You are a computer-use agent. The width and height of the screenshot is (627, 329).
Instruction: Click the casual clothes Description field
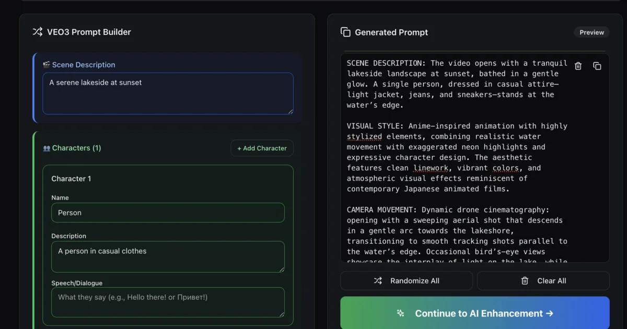[168, 256]
